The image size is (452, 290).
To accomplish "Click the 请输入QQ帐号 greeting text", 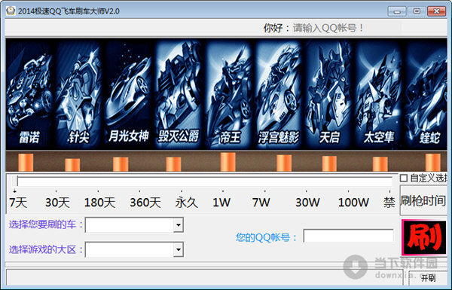I will tap(328, 28).
